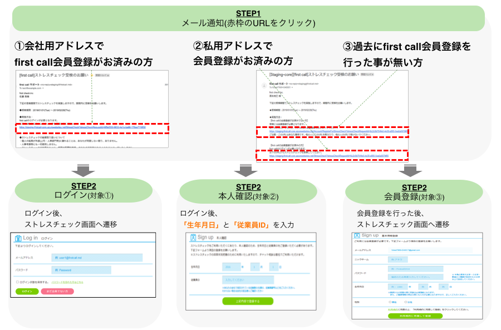
Task: Click the green ログイン button
Action: (27, 292)
